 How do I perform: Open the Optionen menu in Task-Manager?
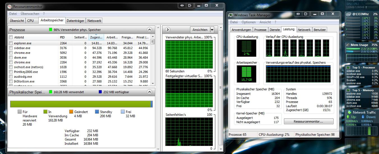pos(249,22)
